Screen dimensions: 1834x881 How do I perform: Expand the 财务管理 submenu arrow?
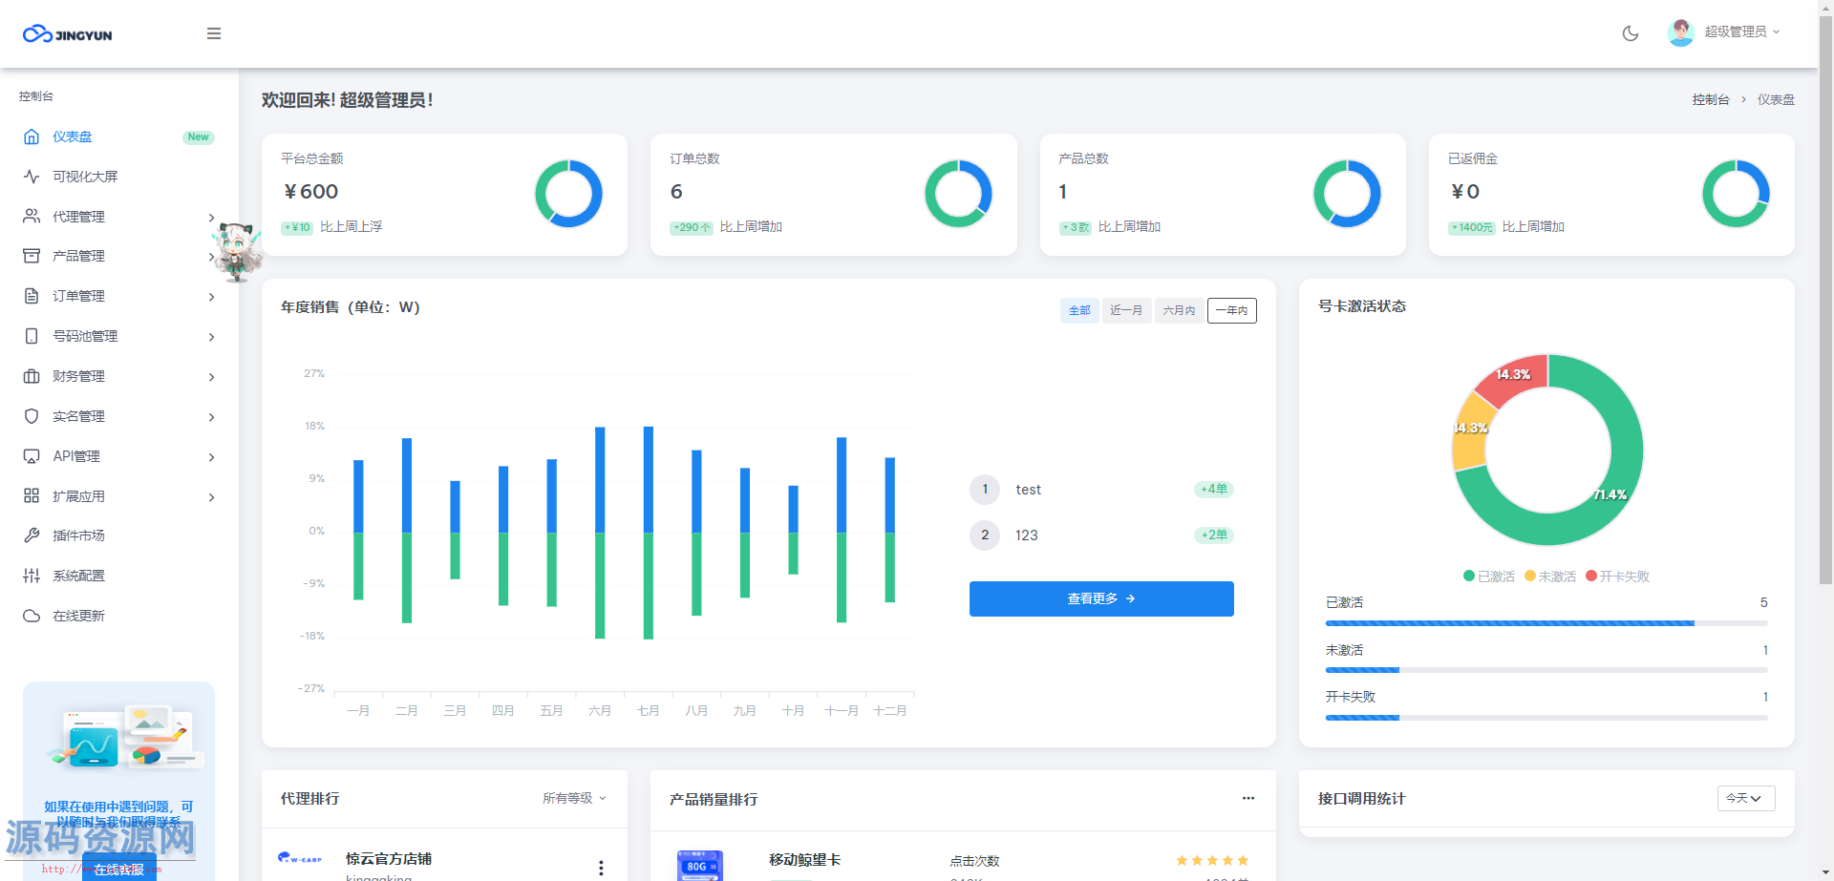tap(211, 377)
